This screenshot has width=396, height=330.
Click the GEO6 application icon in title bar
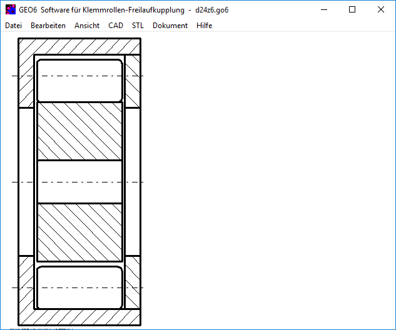11,10
